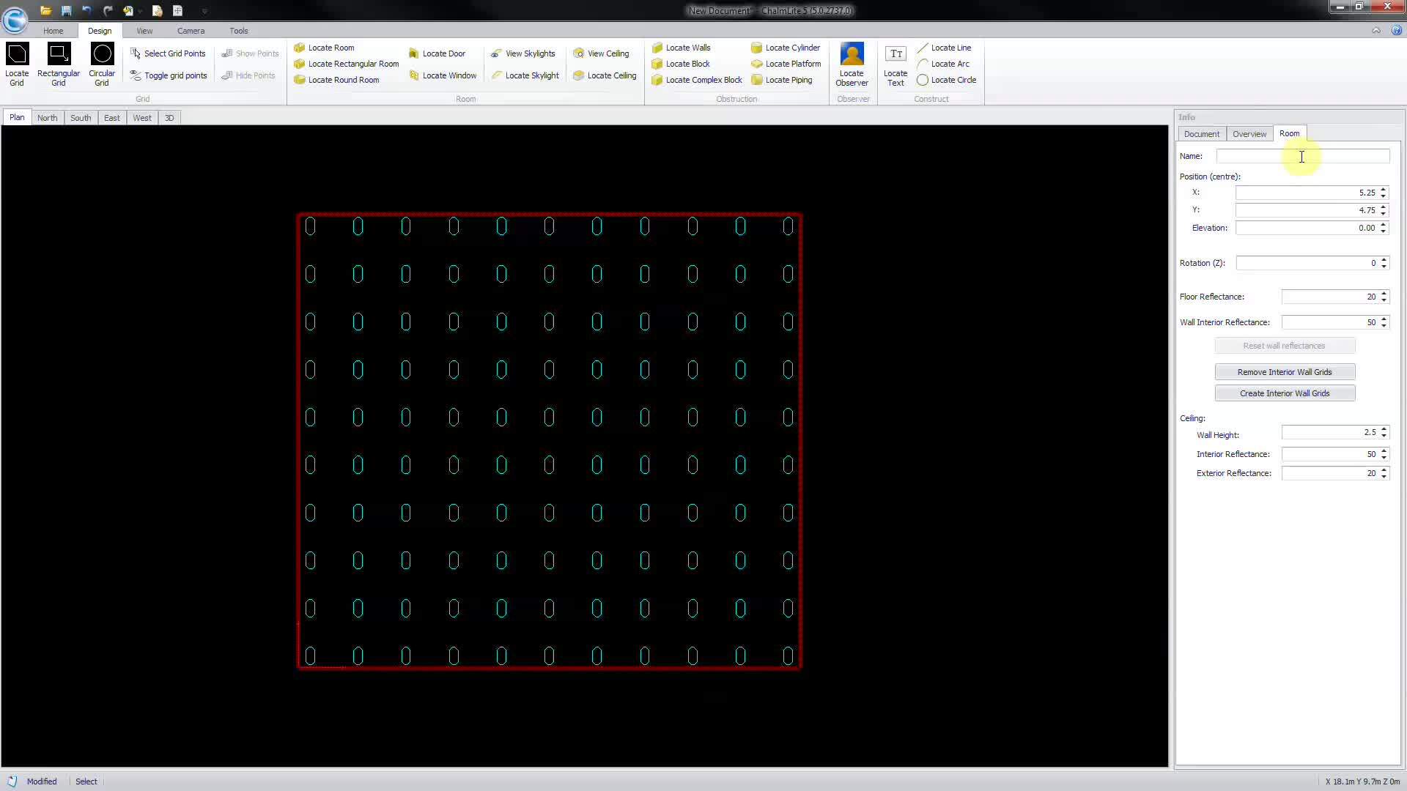
Task: Open the ChalmLite application menu orb
Action: 15,19
